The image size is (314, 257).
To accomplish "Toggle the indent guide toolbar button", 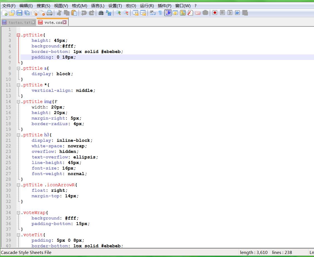I will [168, 13].
